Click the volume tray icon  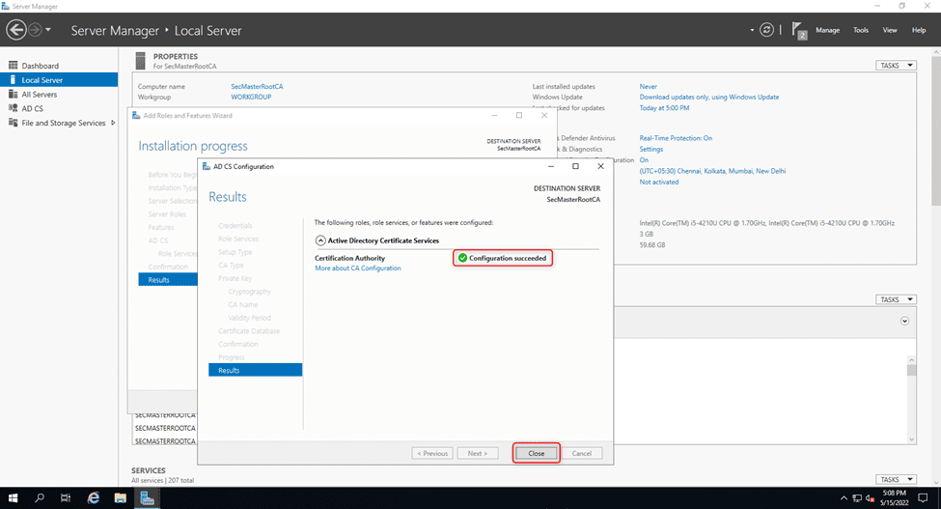(x=870, y=498)
